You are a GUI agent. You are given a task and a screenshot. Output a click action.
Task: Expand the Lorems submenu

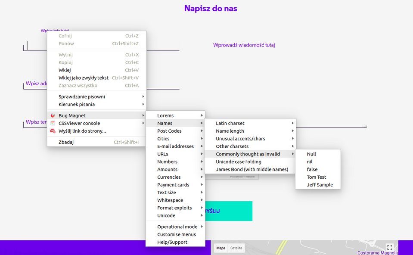click(175, 115)
